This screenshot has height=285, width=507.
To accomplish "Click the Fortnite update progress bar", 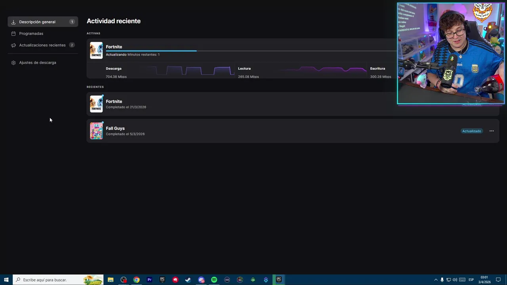I will [x=251, y=51].
